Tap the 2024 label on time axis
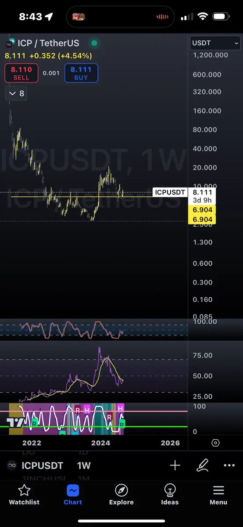Viewport: 243px width, 527px height. pyautogui.click(x=100, y=443)
